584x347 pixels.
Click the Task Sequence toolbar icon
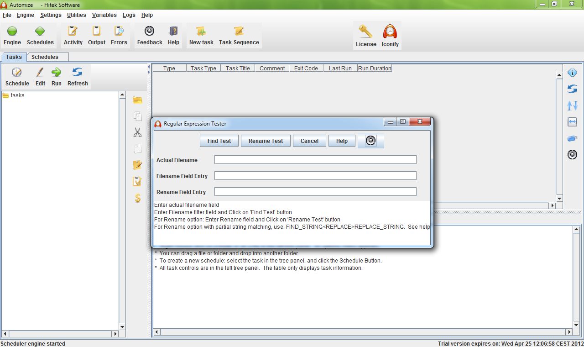coord(239,36)
